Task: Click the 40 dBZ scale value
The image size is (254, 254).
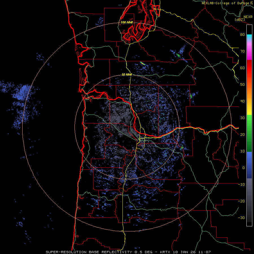Action: [242, 101]
